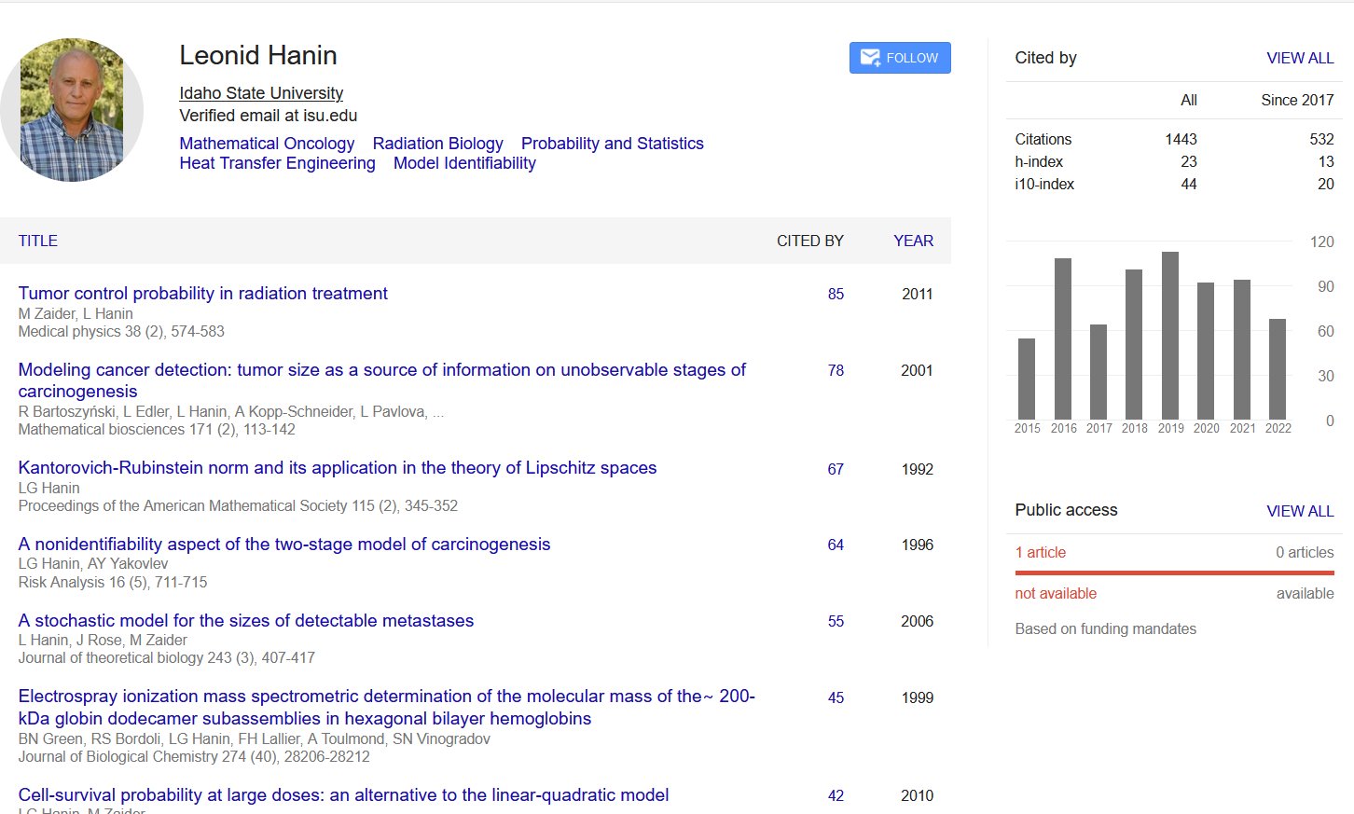Click the 2017 citations bar
1354x814 pixels.
click(x=1098, y=372)
